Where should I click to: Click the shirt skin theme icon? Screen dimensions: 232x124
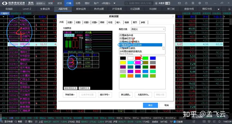click(207, 3)
